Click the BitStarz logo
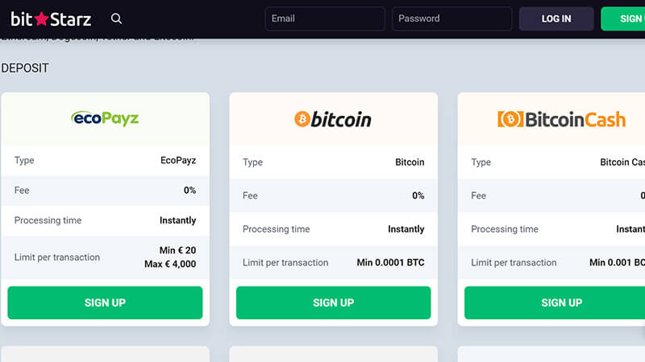The width and height of the screenshot is (645, 362). coord(51,19)
